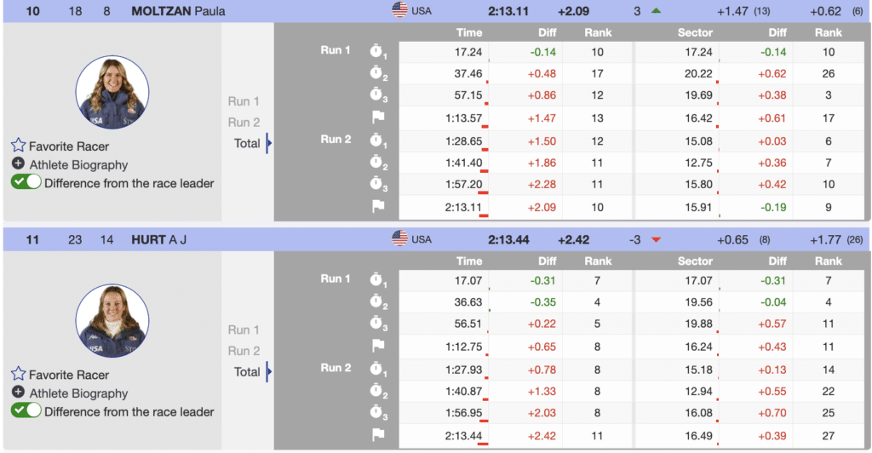Select the Run 2 tab for Hurt

pos(244,351)
